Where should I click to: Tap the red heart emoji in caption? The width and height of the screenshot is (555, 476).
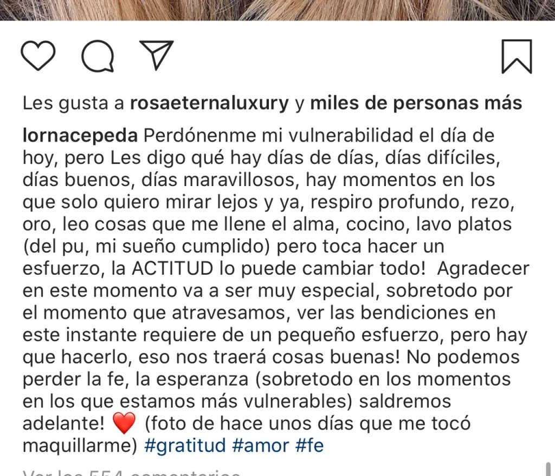click(x=124, y=423)
